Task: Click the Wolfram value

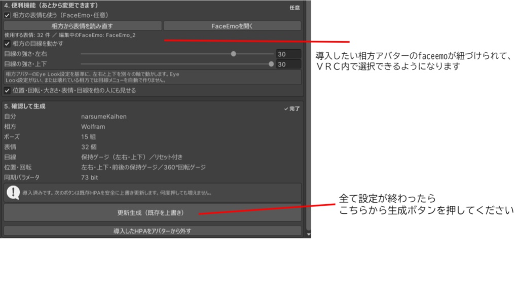Action: [x=93, y=127]
